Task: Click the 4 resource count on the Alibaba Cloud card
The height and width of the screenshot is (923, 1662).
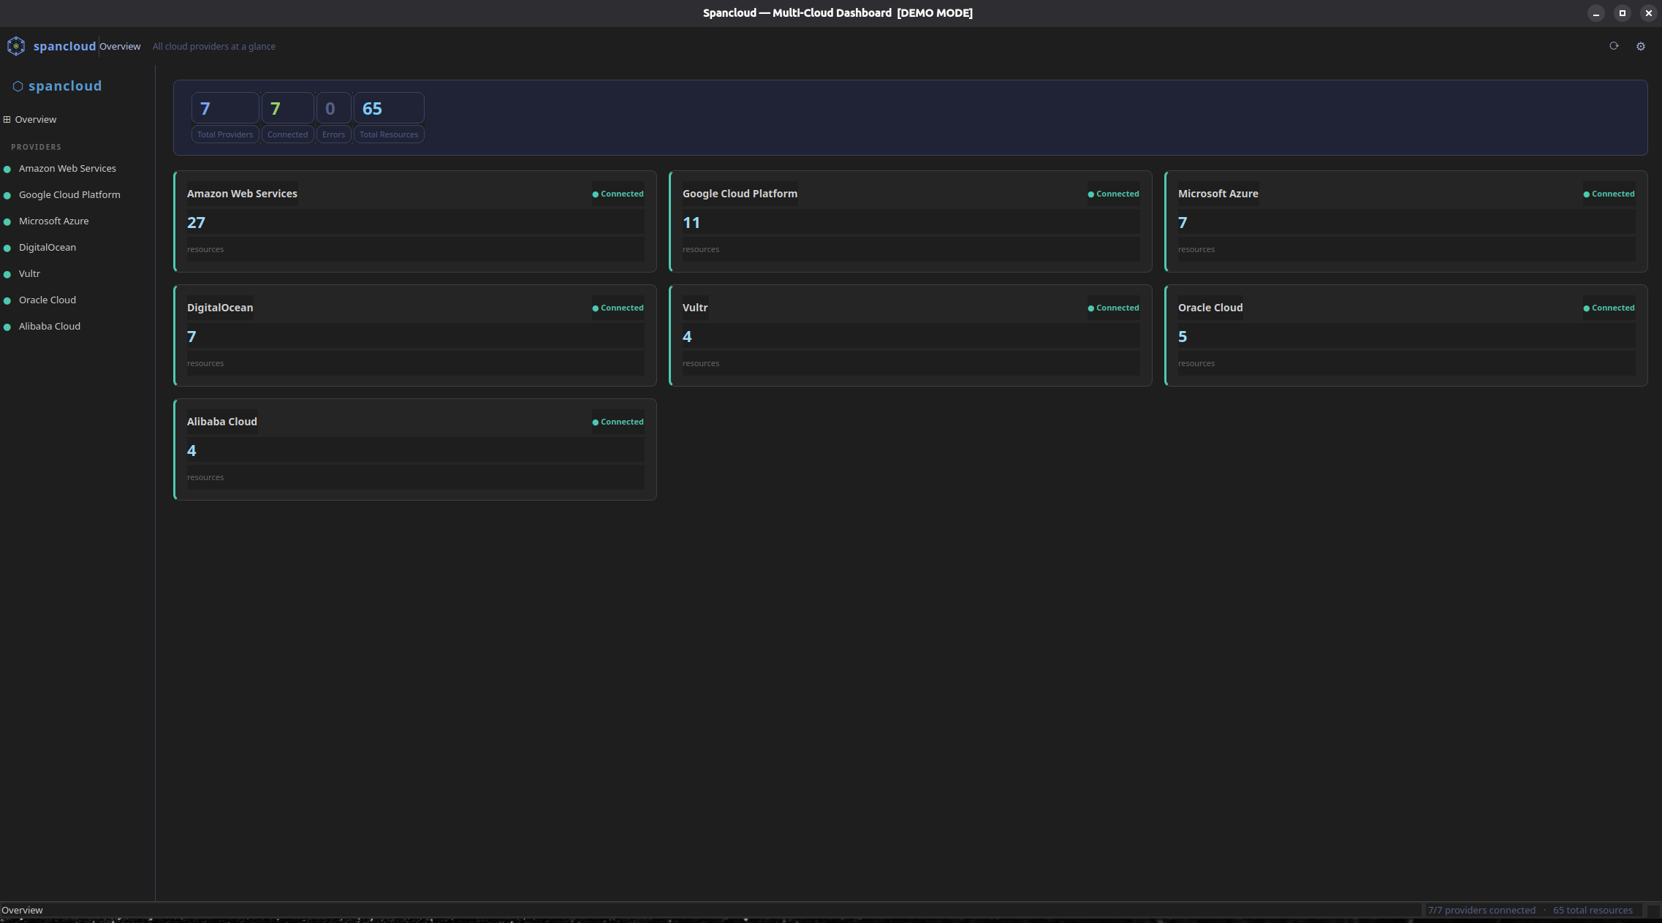Action: pos(191,451)
